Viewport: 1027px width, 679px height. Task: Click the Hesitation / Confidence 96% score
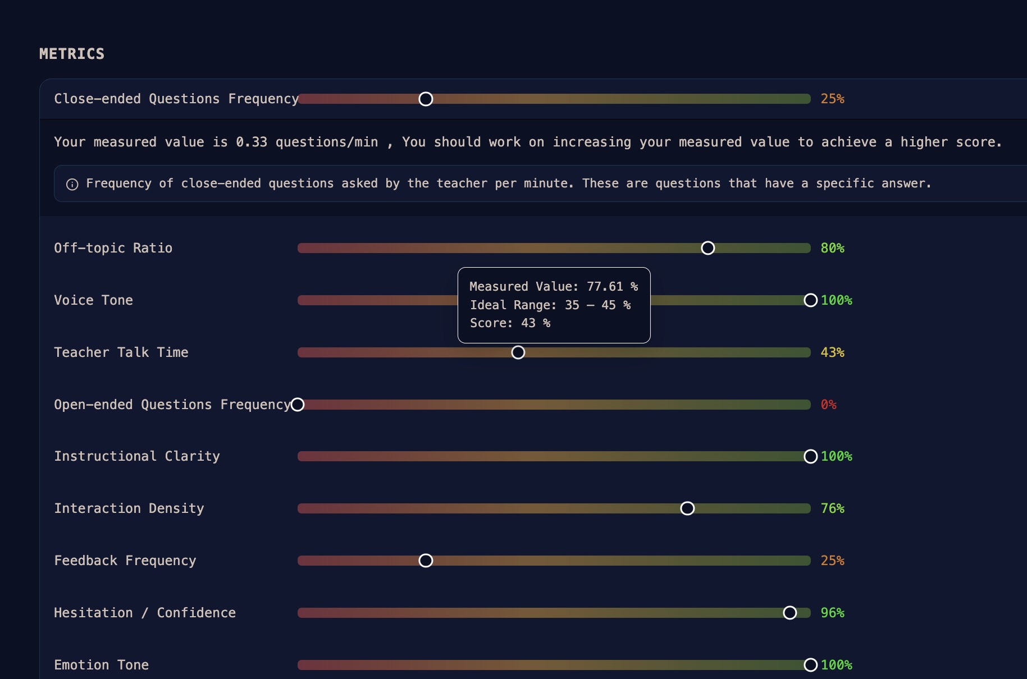tap(832, 613)
